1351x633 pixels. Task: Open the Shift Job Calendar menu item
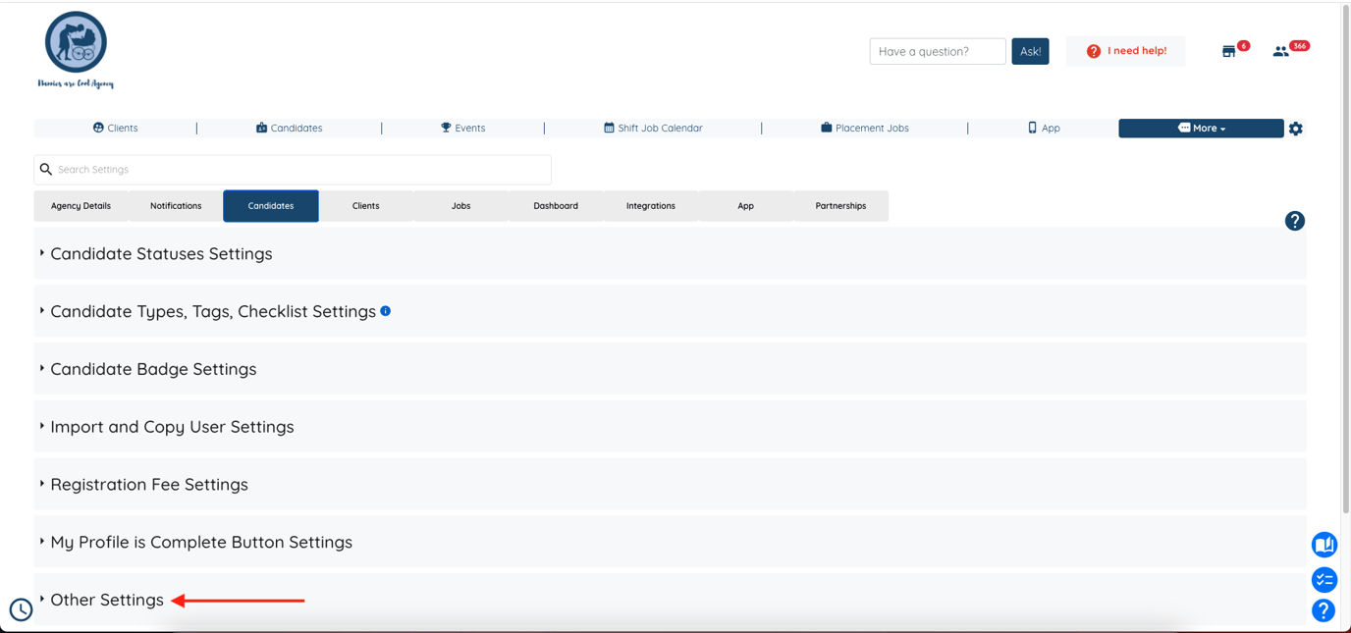click(652, 128)
